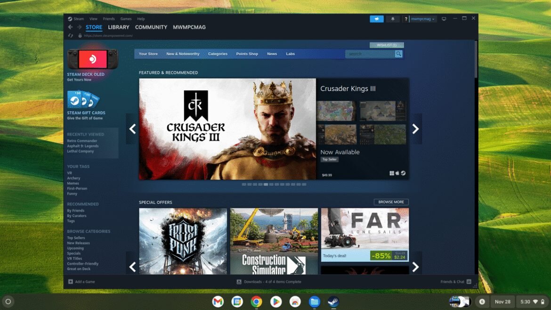Image resolution: width=551 pixels, height=310 pixels.
Task: Open the WISHLIST button near the top
Action: point(387,44)
